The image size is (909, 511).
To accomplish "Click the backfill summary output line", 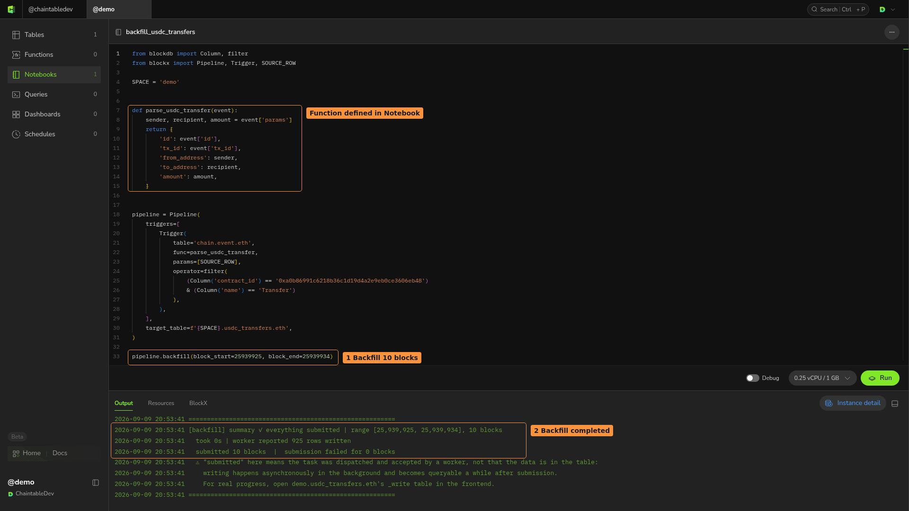I will 308,430.
